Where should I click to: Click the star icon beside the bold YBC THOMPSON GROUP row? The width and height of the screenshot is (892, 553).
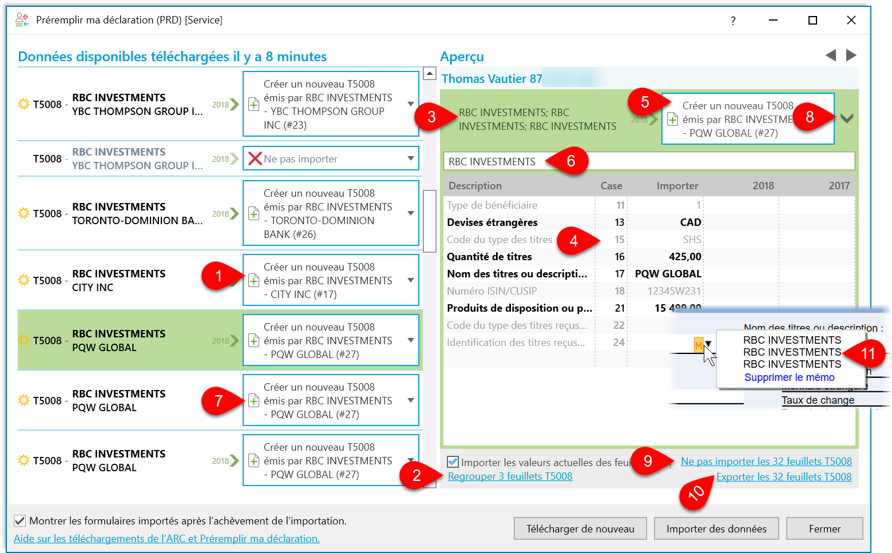pyautogui.click(x=23, y=104)
